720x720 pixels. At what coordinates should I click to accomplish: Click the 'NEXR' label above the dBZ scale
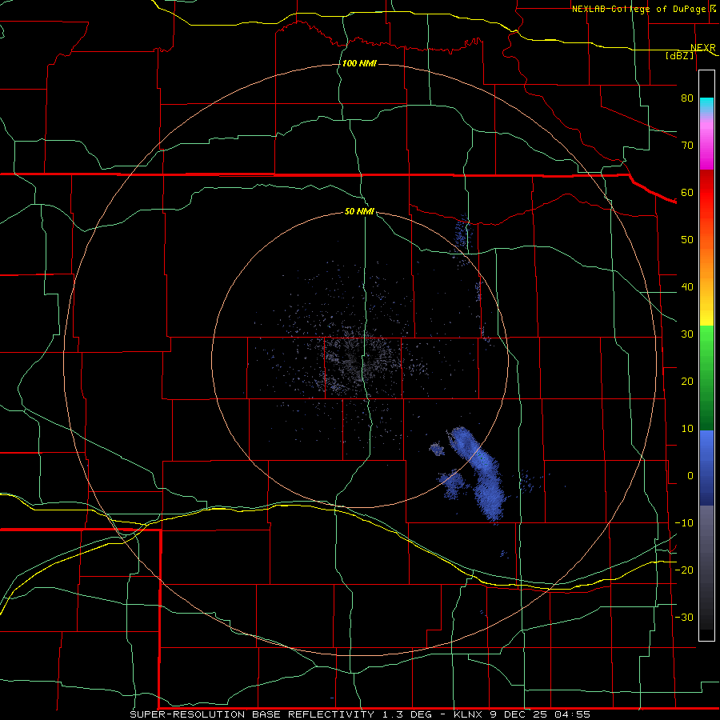tap(703, 48)
